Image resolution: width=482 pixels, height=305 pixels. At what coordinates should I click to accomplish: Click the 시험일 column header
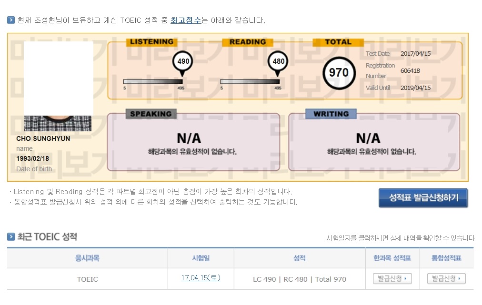tap(201, 258)
